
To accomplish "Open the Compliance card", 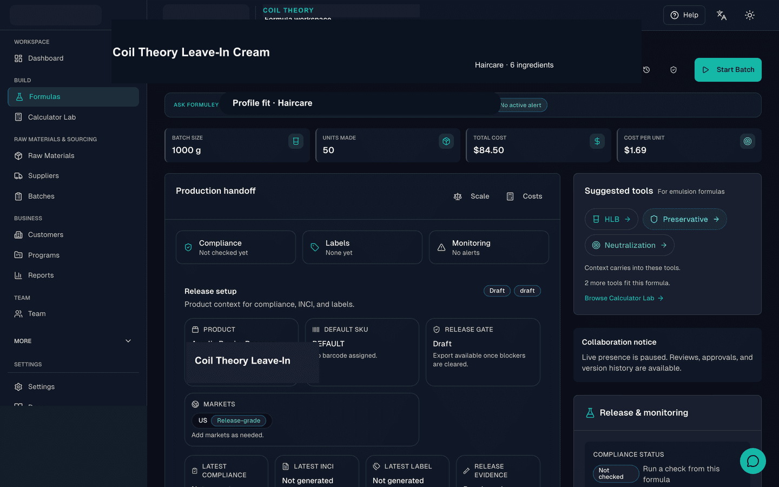I will pyautogui.click(x=236, y=247).
